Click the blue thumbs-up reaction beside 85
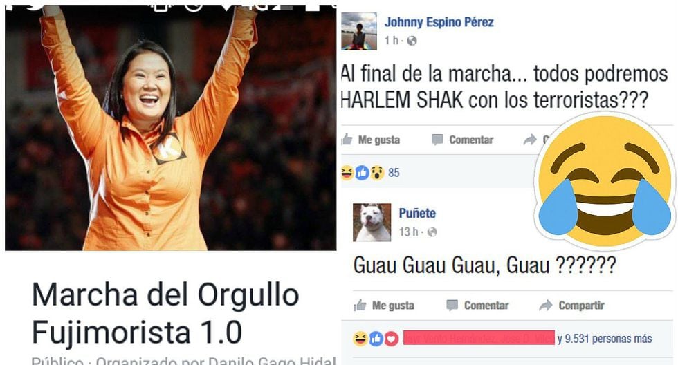The width and height of the screenshot is (678, 365). click(363, 173)
